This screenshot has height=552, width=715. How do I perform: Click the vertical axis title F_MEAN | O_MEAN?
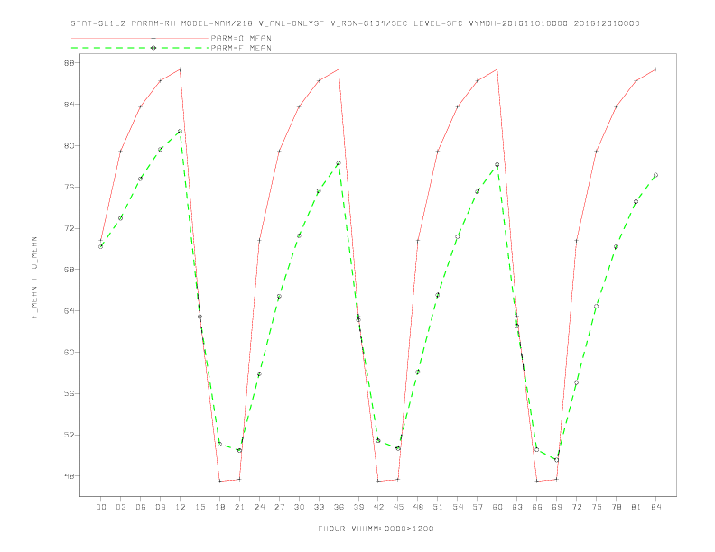tap(34, 278)
